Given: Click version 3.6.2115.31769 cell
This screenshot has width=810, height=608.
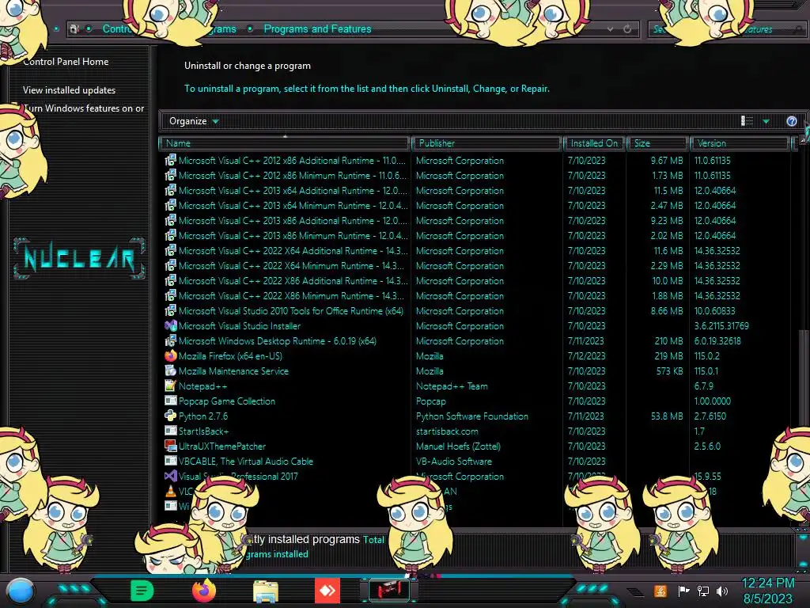Looking at the screenshot, I should [x=721, y=325].
